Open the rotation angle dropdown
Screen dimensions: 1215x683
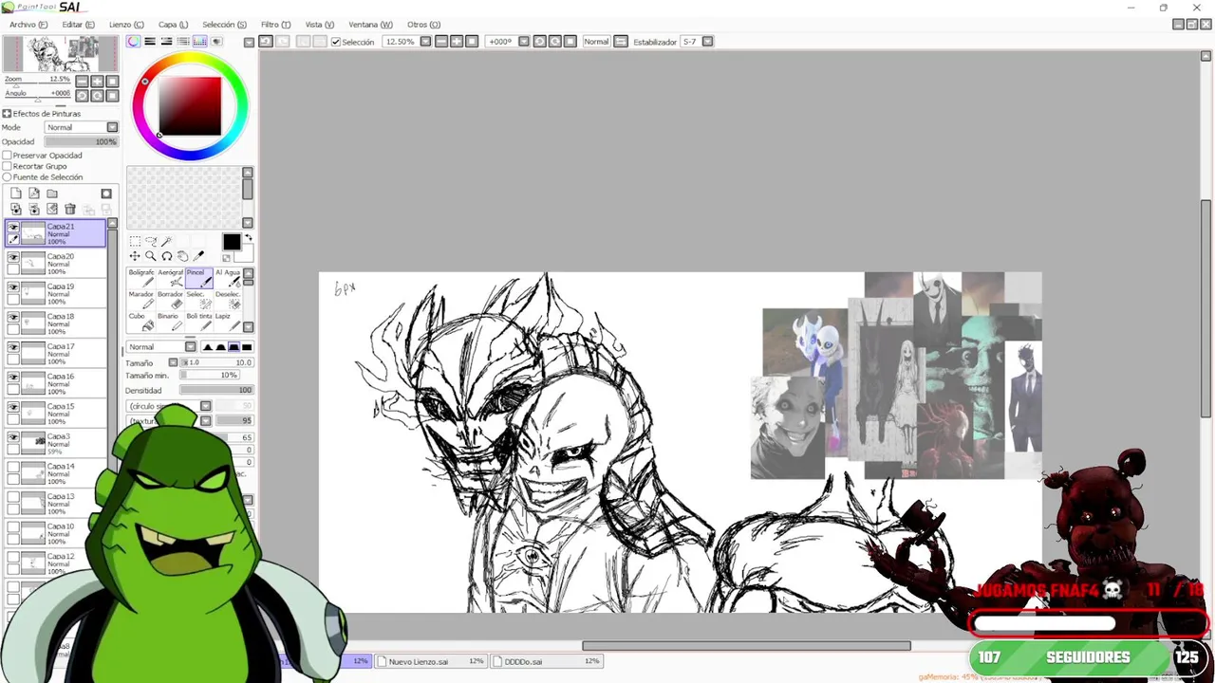click(524, 42)
